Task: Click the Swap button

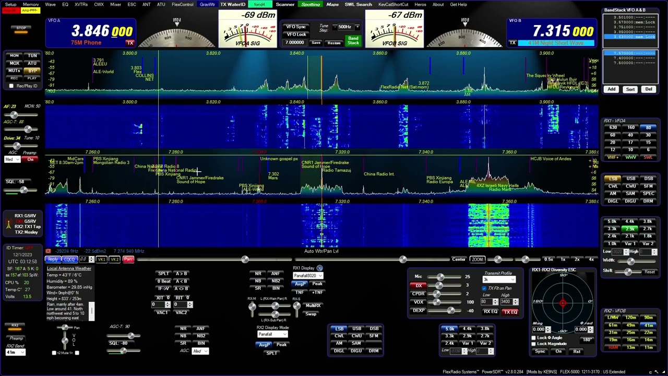Action: point(311,314)
